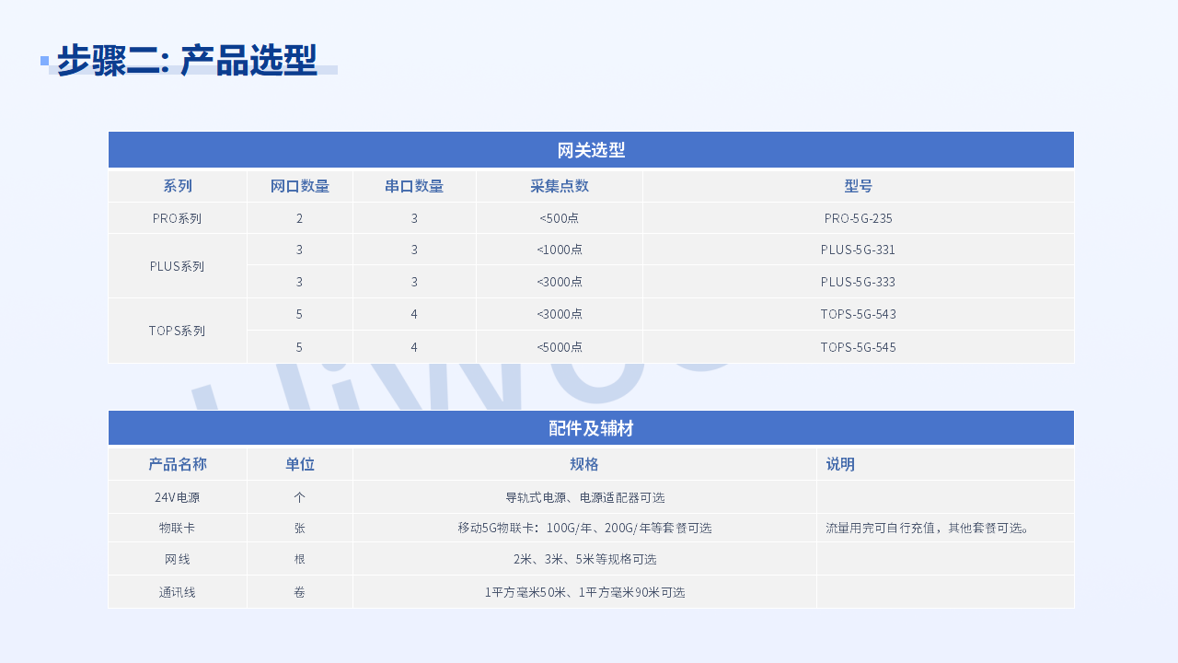Click the 规格 column header
This screenshot has width=1178, height=663.
coord(584,464)
